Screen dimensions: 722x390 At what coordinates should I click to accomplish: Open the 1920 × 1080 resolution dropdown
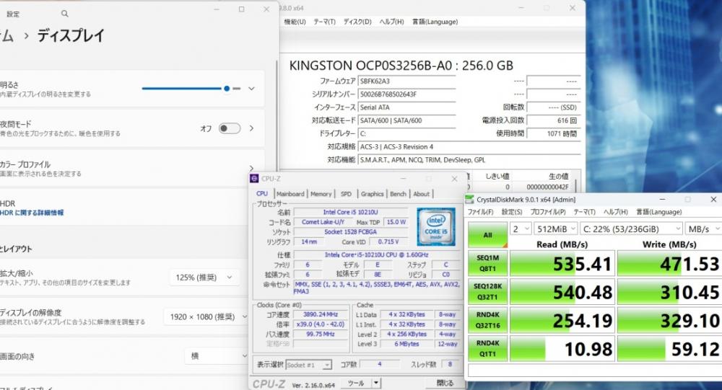click(x=206, y=317)
